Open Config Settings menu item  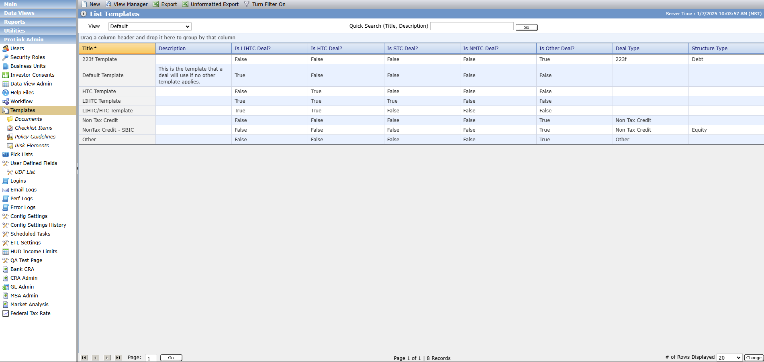pos(29,216)
